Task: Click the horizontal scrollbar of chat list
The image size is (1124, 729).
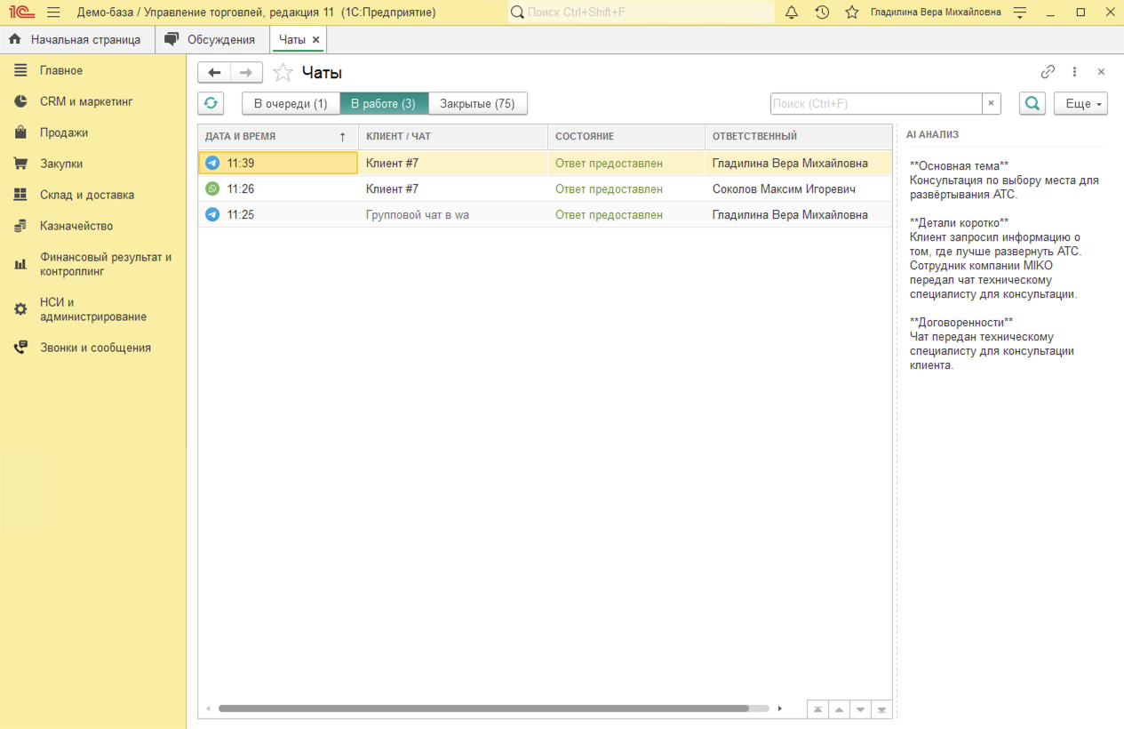Action: pos(483,709)
